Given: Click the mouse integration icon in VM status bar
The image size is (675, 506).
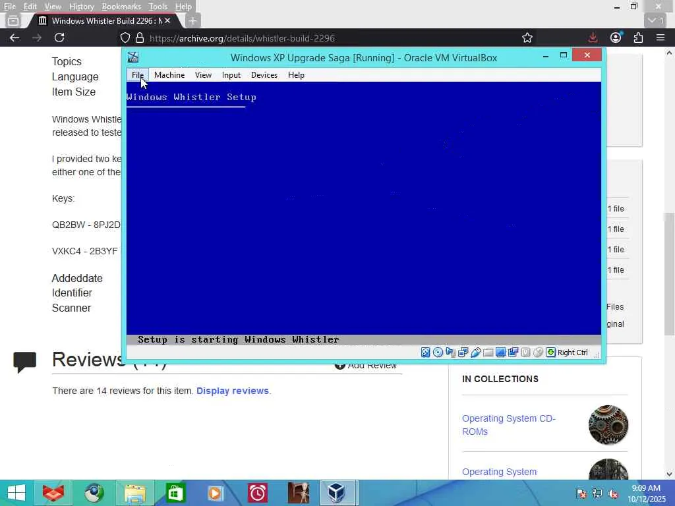Looking at the screenshot, I should [538, 352].
